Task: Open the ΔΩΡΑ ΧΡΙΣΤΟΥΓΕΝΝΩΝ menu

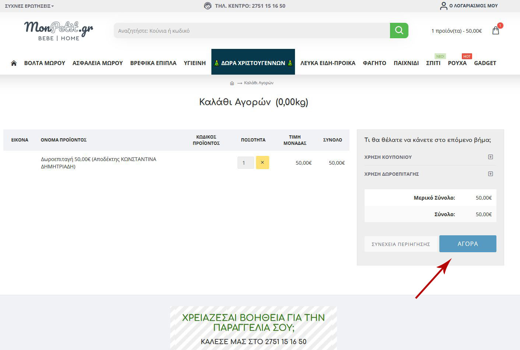Action: 253,63
